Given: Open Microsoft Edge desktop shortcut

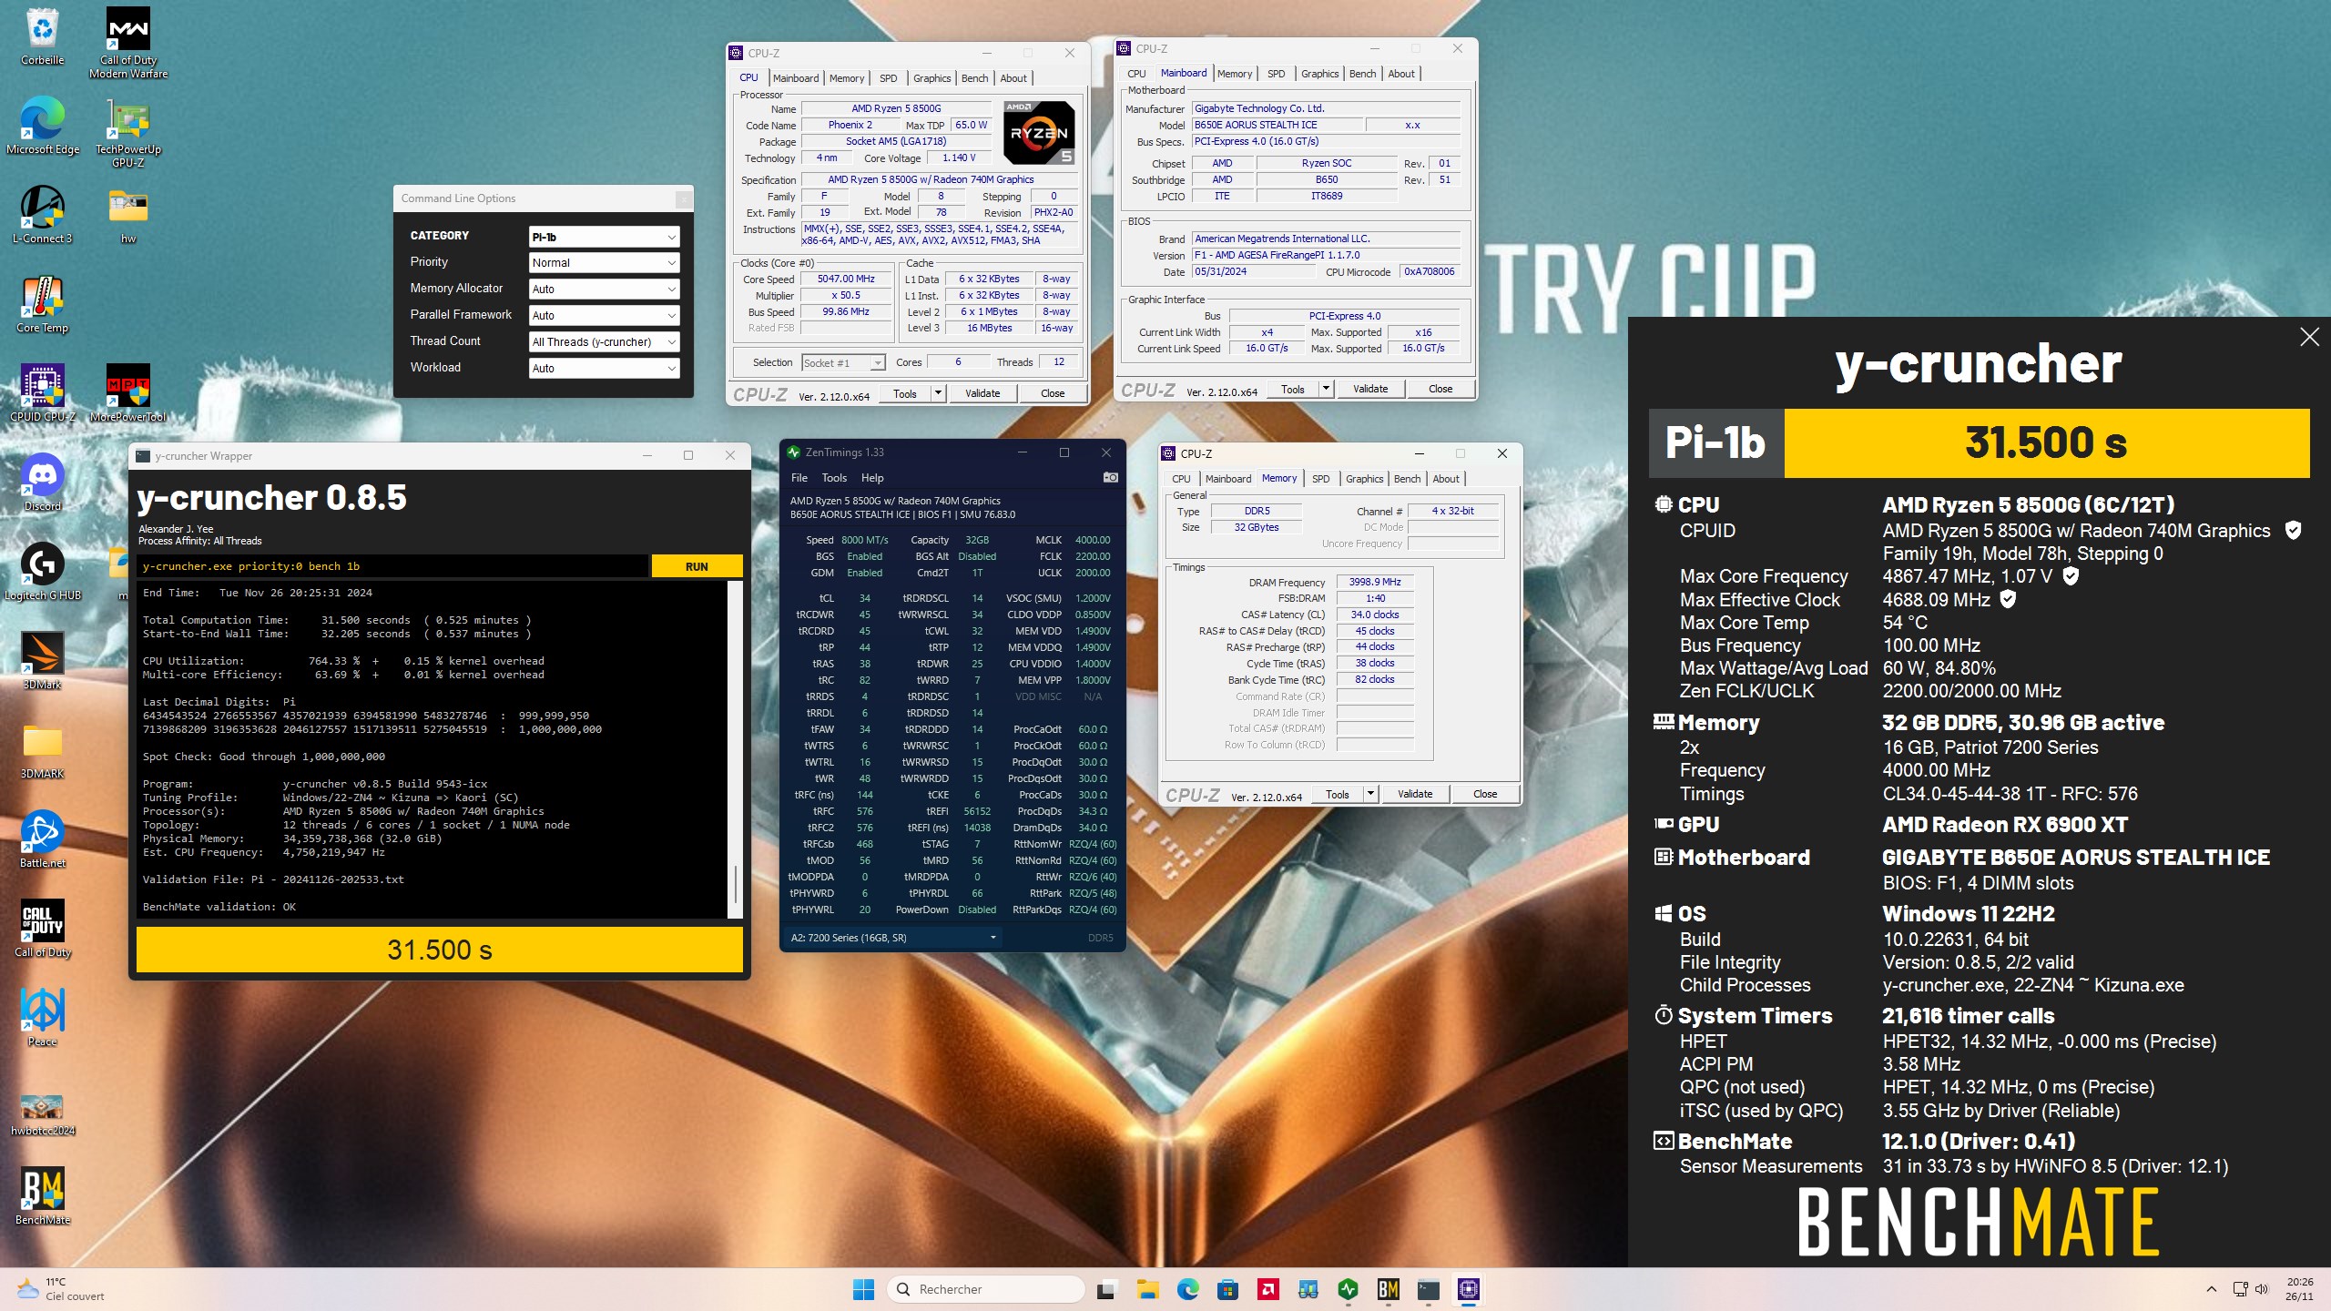Looking at the screenshot, I should (x=43, y=127).
